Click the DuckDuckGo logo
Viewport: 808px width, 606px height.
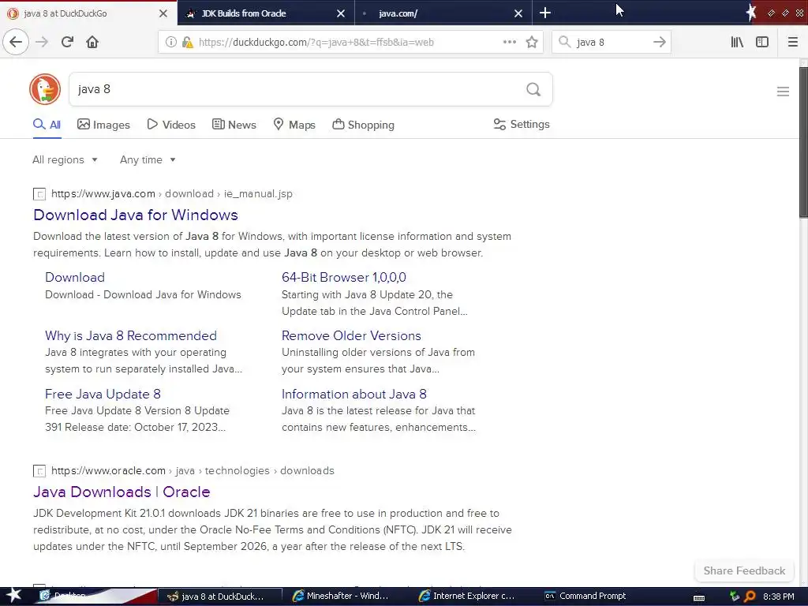45,89
